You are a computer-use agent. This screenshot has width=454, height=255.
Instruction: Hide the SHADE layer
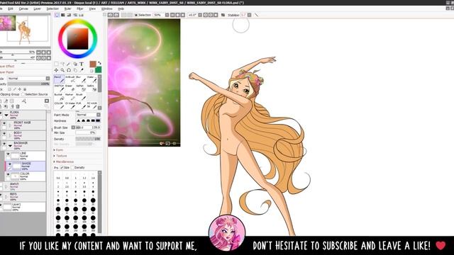tap(10, 164)
